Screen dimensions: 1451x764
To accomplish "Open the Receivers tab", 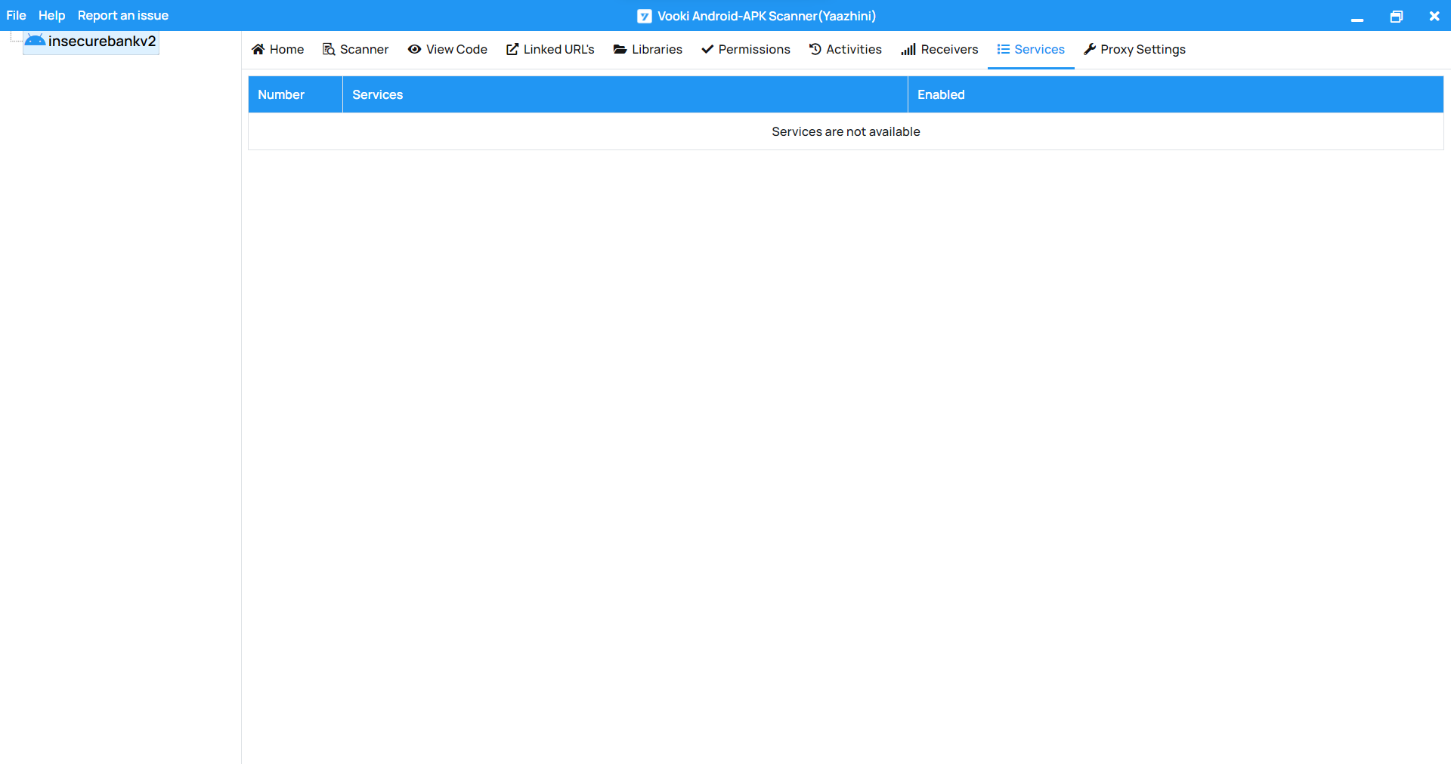I will (939, 49).
